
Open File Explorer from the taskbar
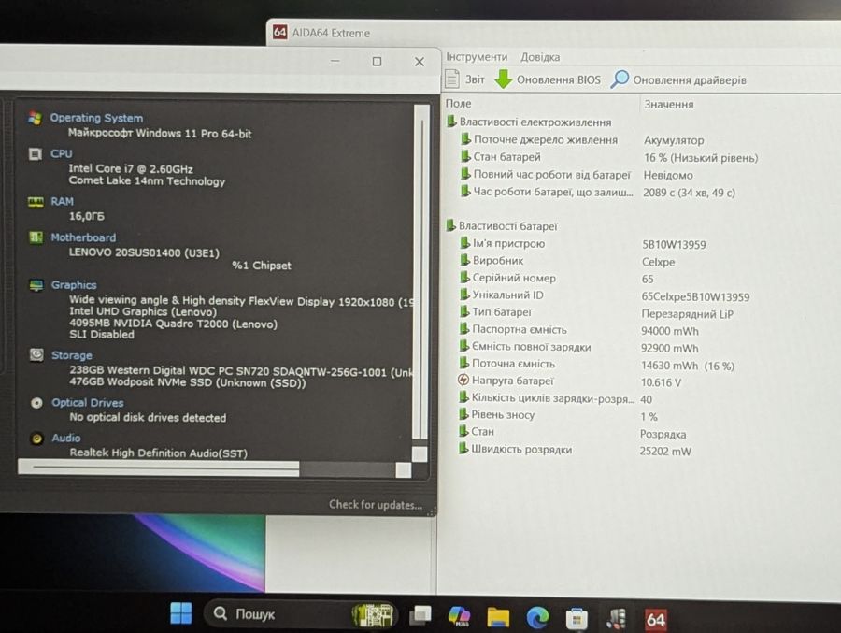[498, 617]
